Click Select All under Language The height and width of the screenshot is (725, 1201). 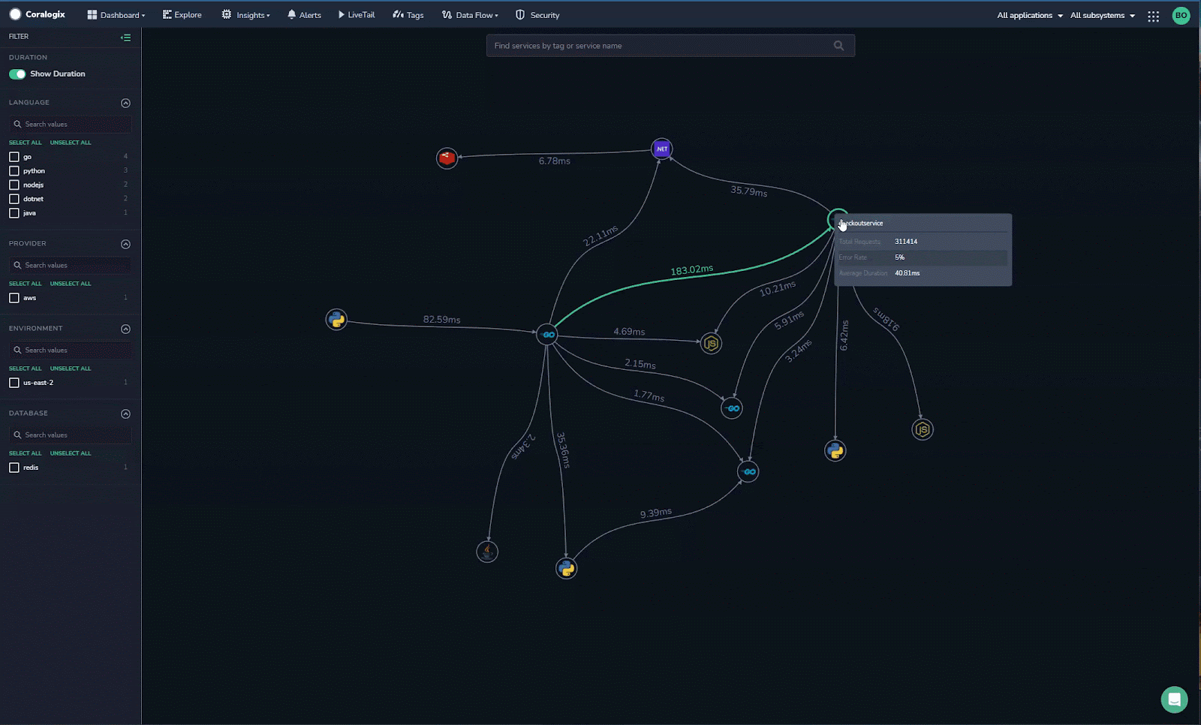tap(25, 143)
